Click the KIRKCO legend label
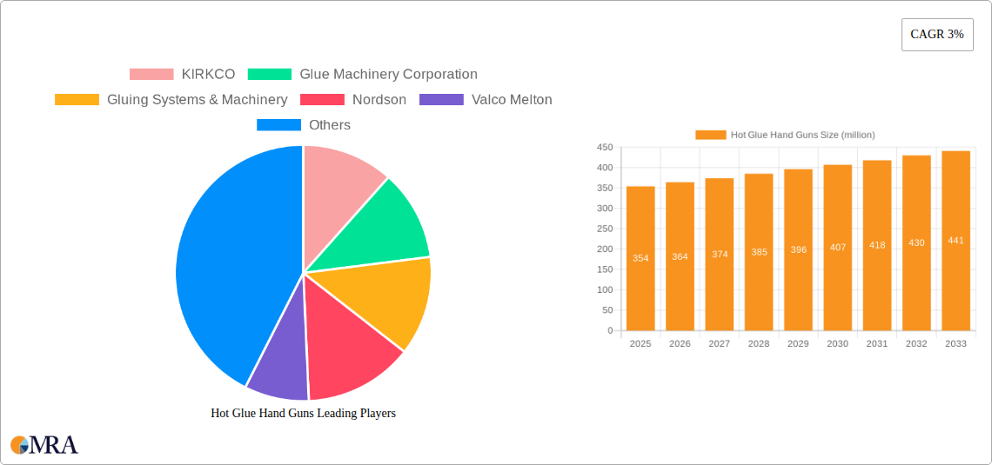 point(208,74)
